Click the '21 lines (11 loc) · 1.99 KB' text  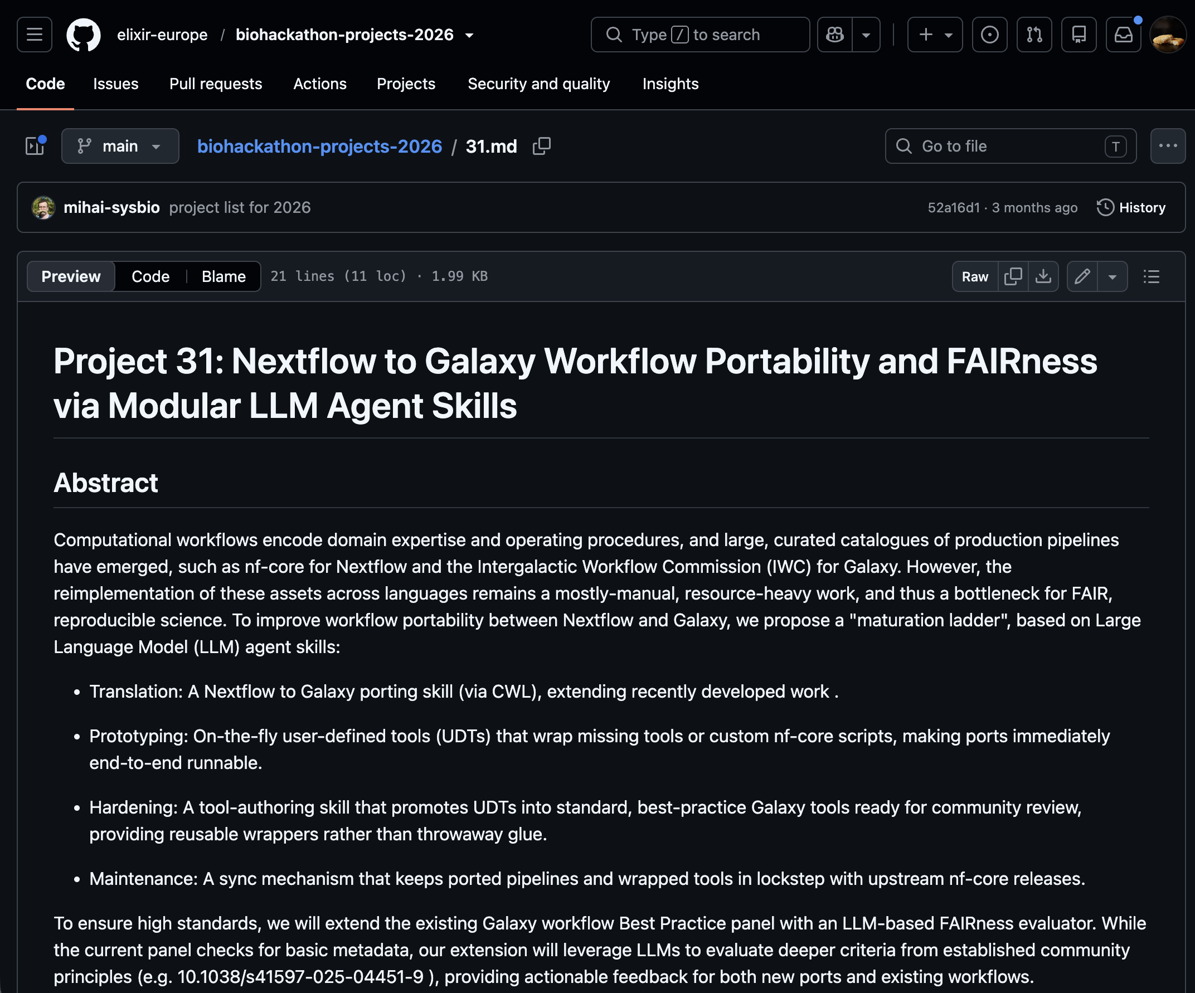tap(379, 276)
